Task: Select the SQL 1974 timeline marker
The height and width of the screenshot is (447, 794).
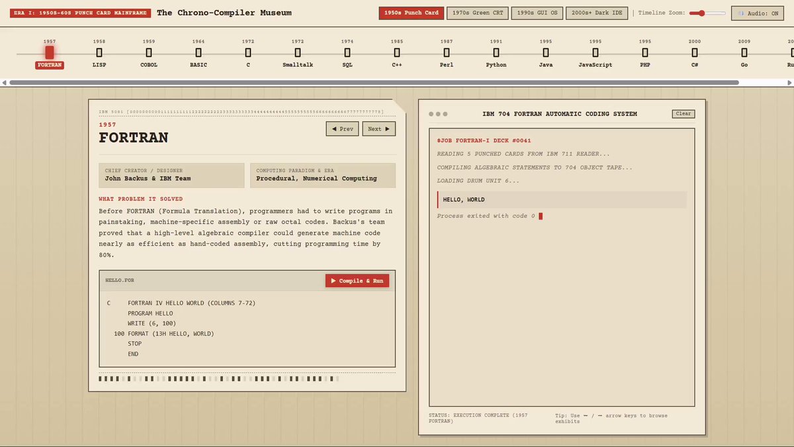Action: 347,54
